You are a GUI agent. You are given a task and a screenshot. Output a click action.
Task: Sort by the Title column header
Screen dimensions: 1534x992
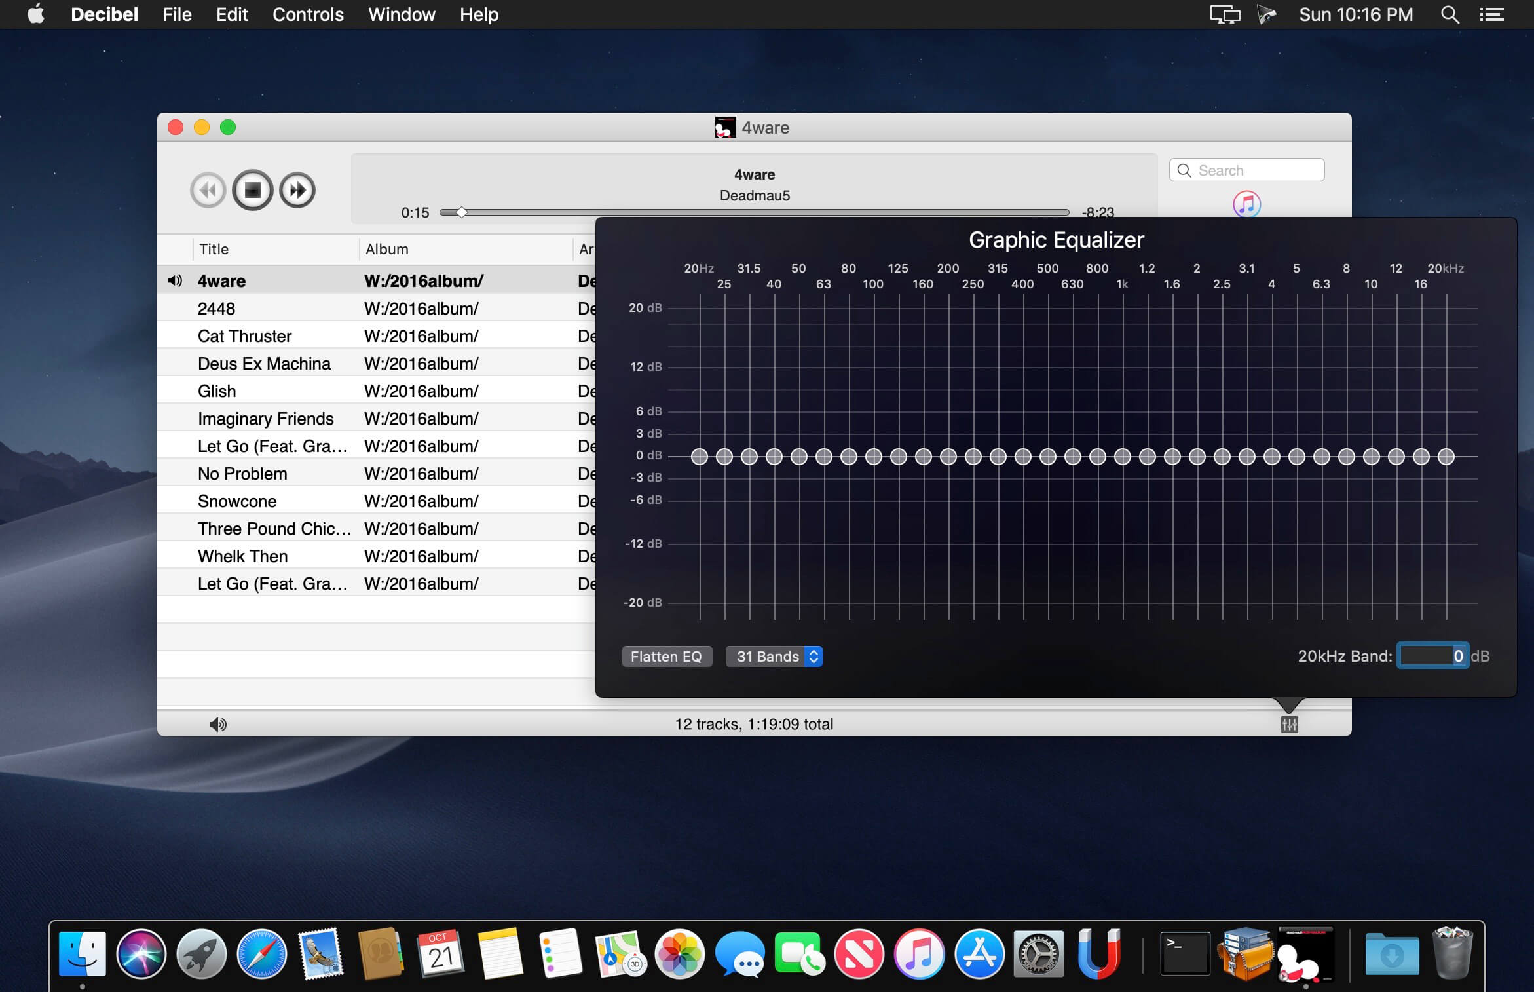tap(276, 249)
